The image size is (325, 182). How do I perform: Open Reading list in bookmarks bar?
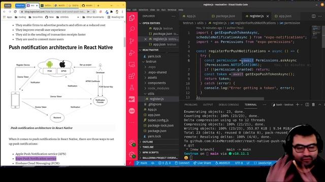[x=115, y=17]
